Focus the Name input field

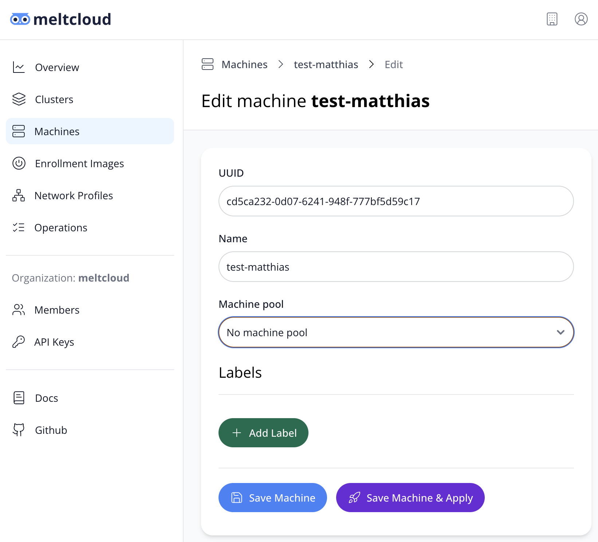click(x=396, y=267)
